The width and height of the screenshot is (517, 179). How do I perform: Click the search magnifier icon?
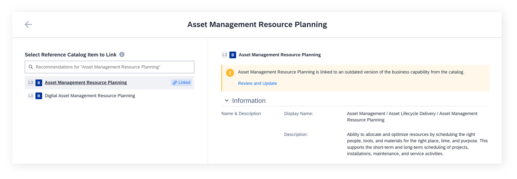click(x=31, y=67)
